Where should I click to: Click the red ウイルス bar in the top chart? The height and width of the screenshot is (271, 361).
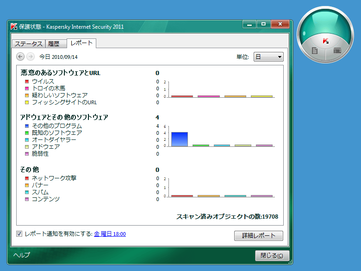[x=182, y=96]
